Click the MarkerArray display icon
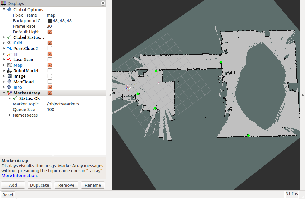The height and width of the screenshot is (199, 305). click(x=9, y=93)
